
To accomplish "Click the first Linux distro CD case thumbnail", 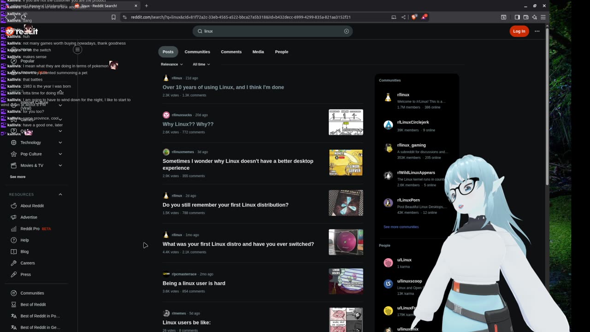I will point(346,242).
